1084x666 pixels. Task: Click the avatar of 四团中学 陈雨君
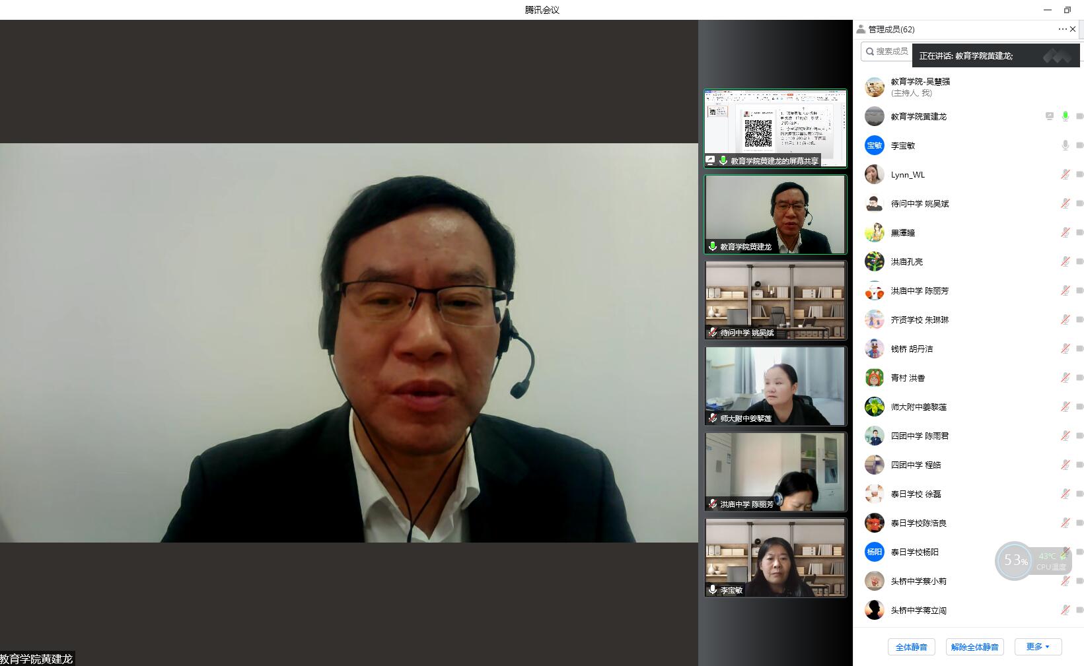click(875, 436)
